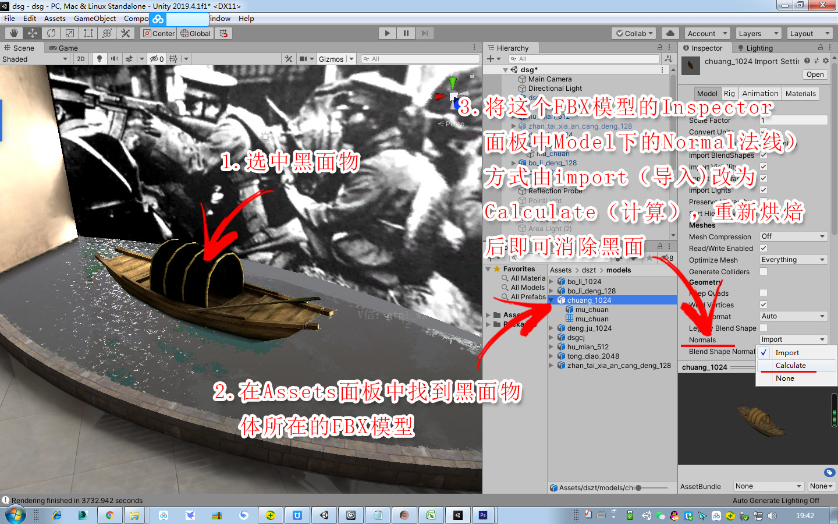Open the import settings preset icon
The height and width of the screenshot is (524, 838).
pyautogui.click(x=816, y=61)
